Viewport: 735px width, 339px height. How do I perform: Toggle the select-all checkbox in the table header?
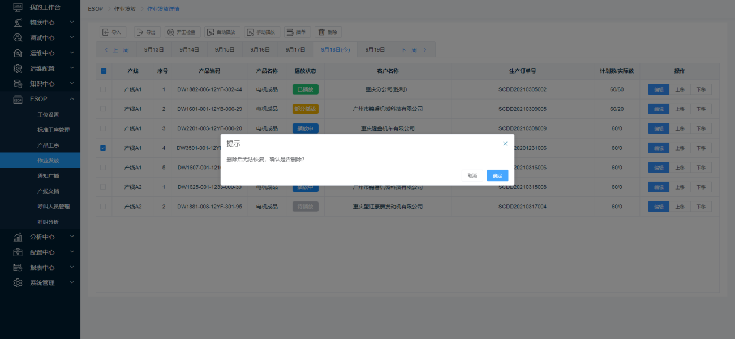(103, 71)
